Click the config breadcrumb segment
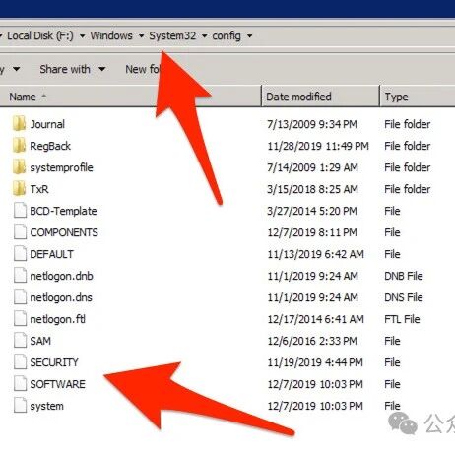The width and height of the screenshot is (455, 455). coord(227,36)
